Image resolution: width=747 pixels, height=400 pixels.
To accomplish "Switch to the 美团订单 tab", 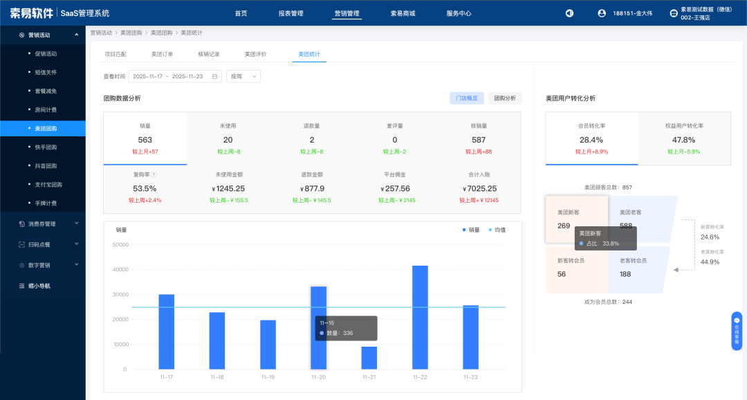I will click(162, 54).
